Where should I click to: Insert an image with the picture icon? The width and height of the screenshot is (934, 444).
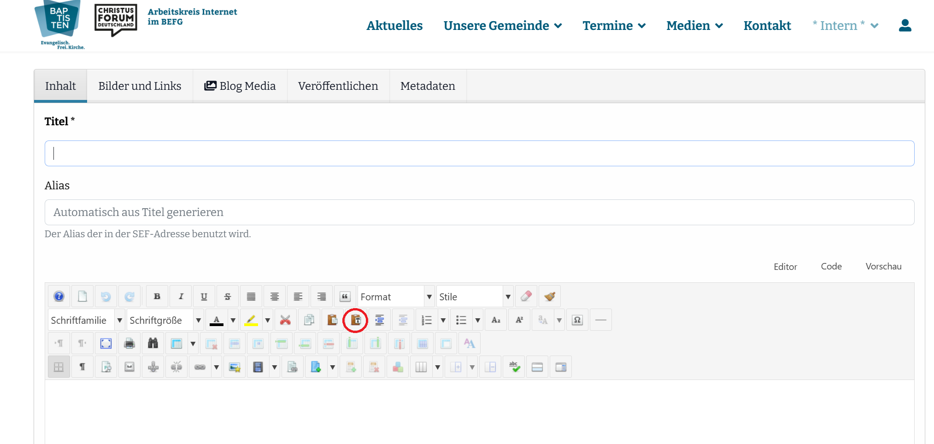pyautogui.click(x=235, y=367)
